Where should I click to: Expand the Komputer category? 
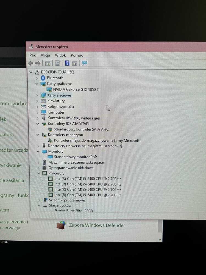coord(37,112)
